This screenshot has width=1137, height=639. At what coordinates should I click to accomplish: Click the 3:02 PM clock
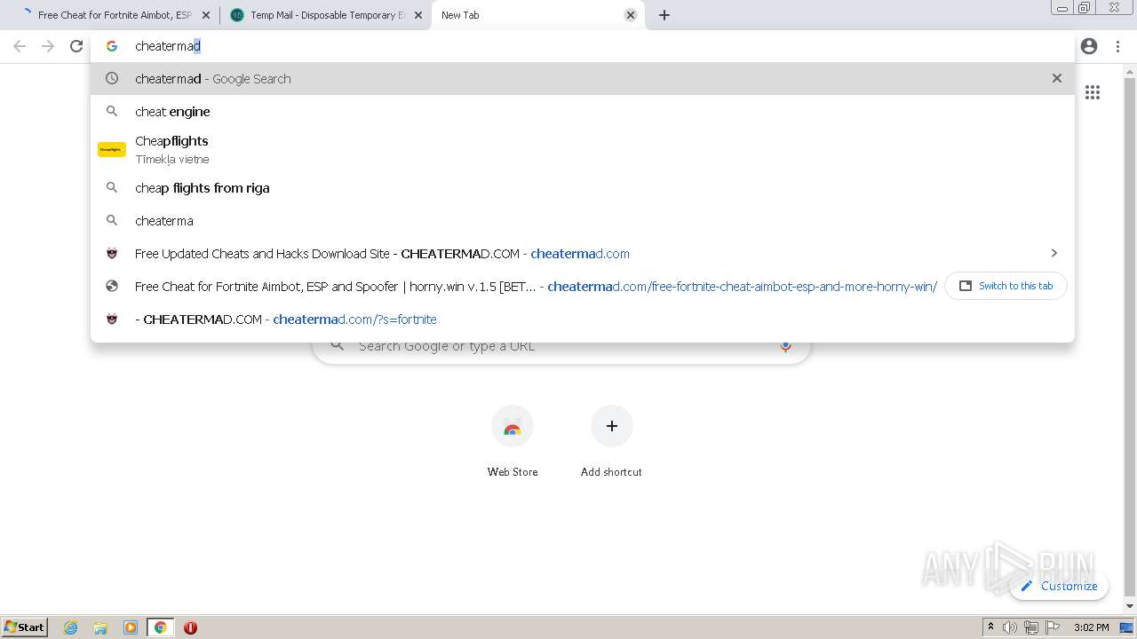(1092, 627)
